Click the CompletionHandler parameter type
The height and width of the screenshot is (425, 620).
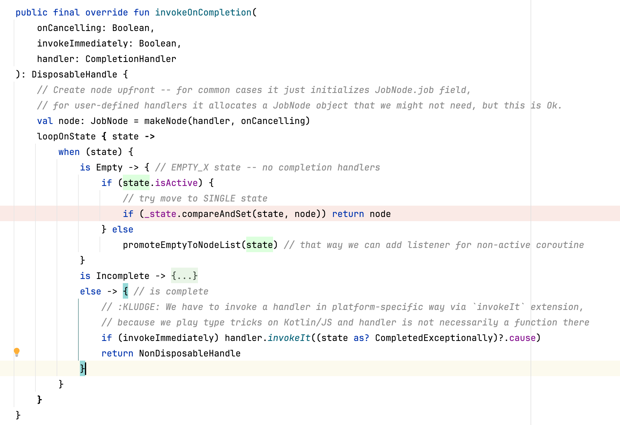point(131,59)
